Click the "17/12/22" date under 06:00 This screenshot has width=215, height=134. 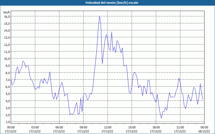pos(59,131)
